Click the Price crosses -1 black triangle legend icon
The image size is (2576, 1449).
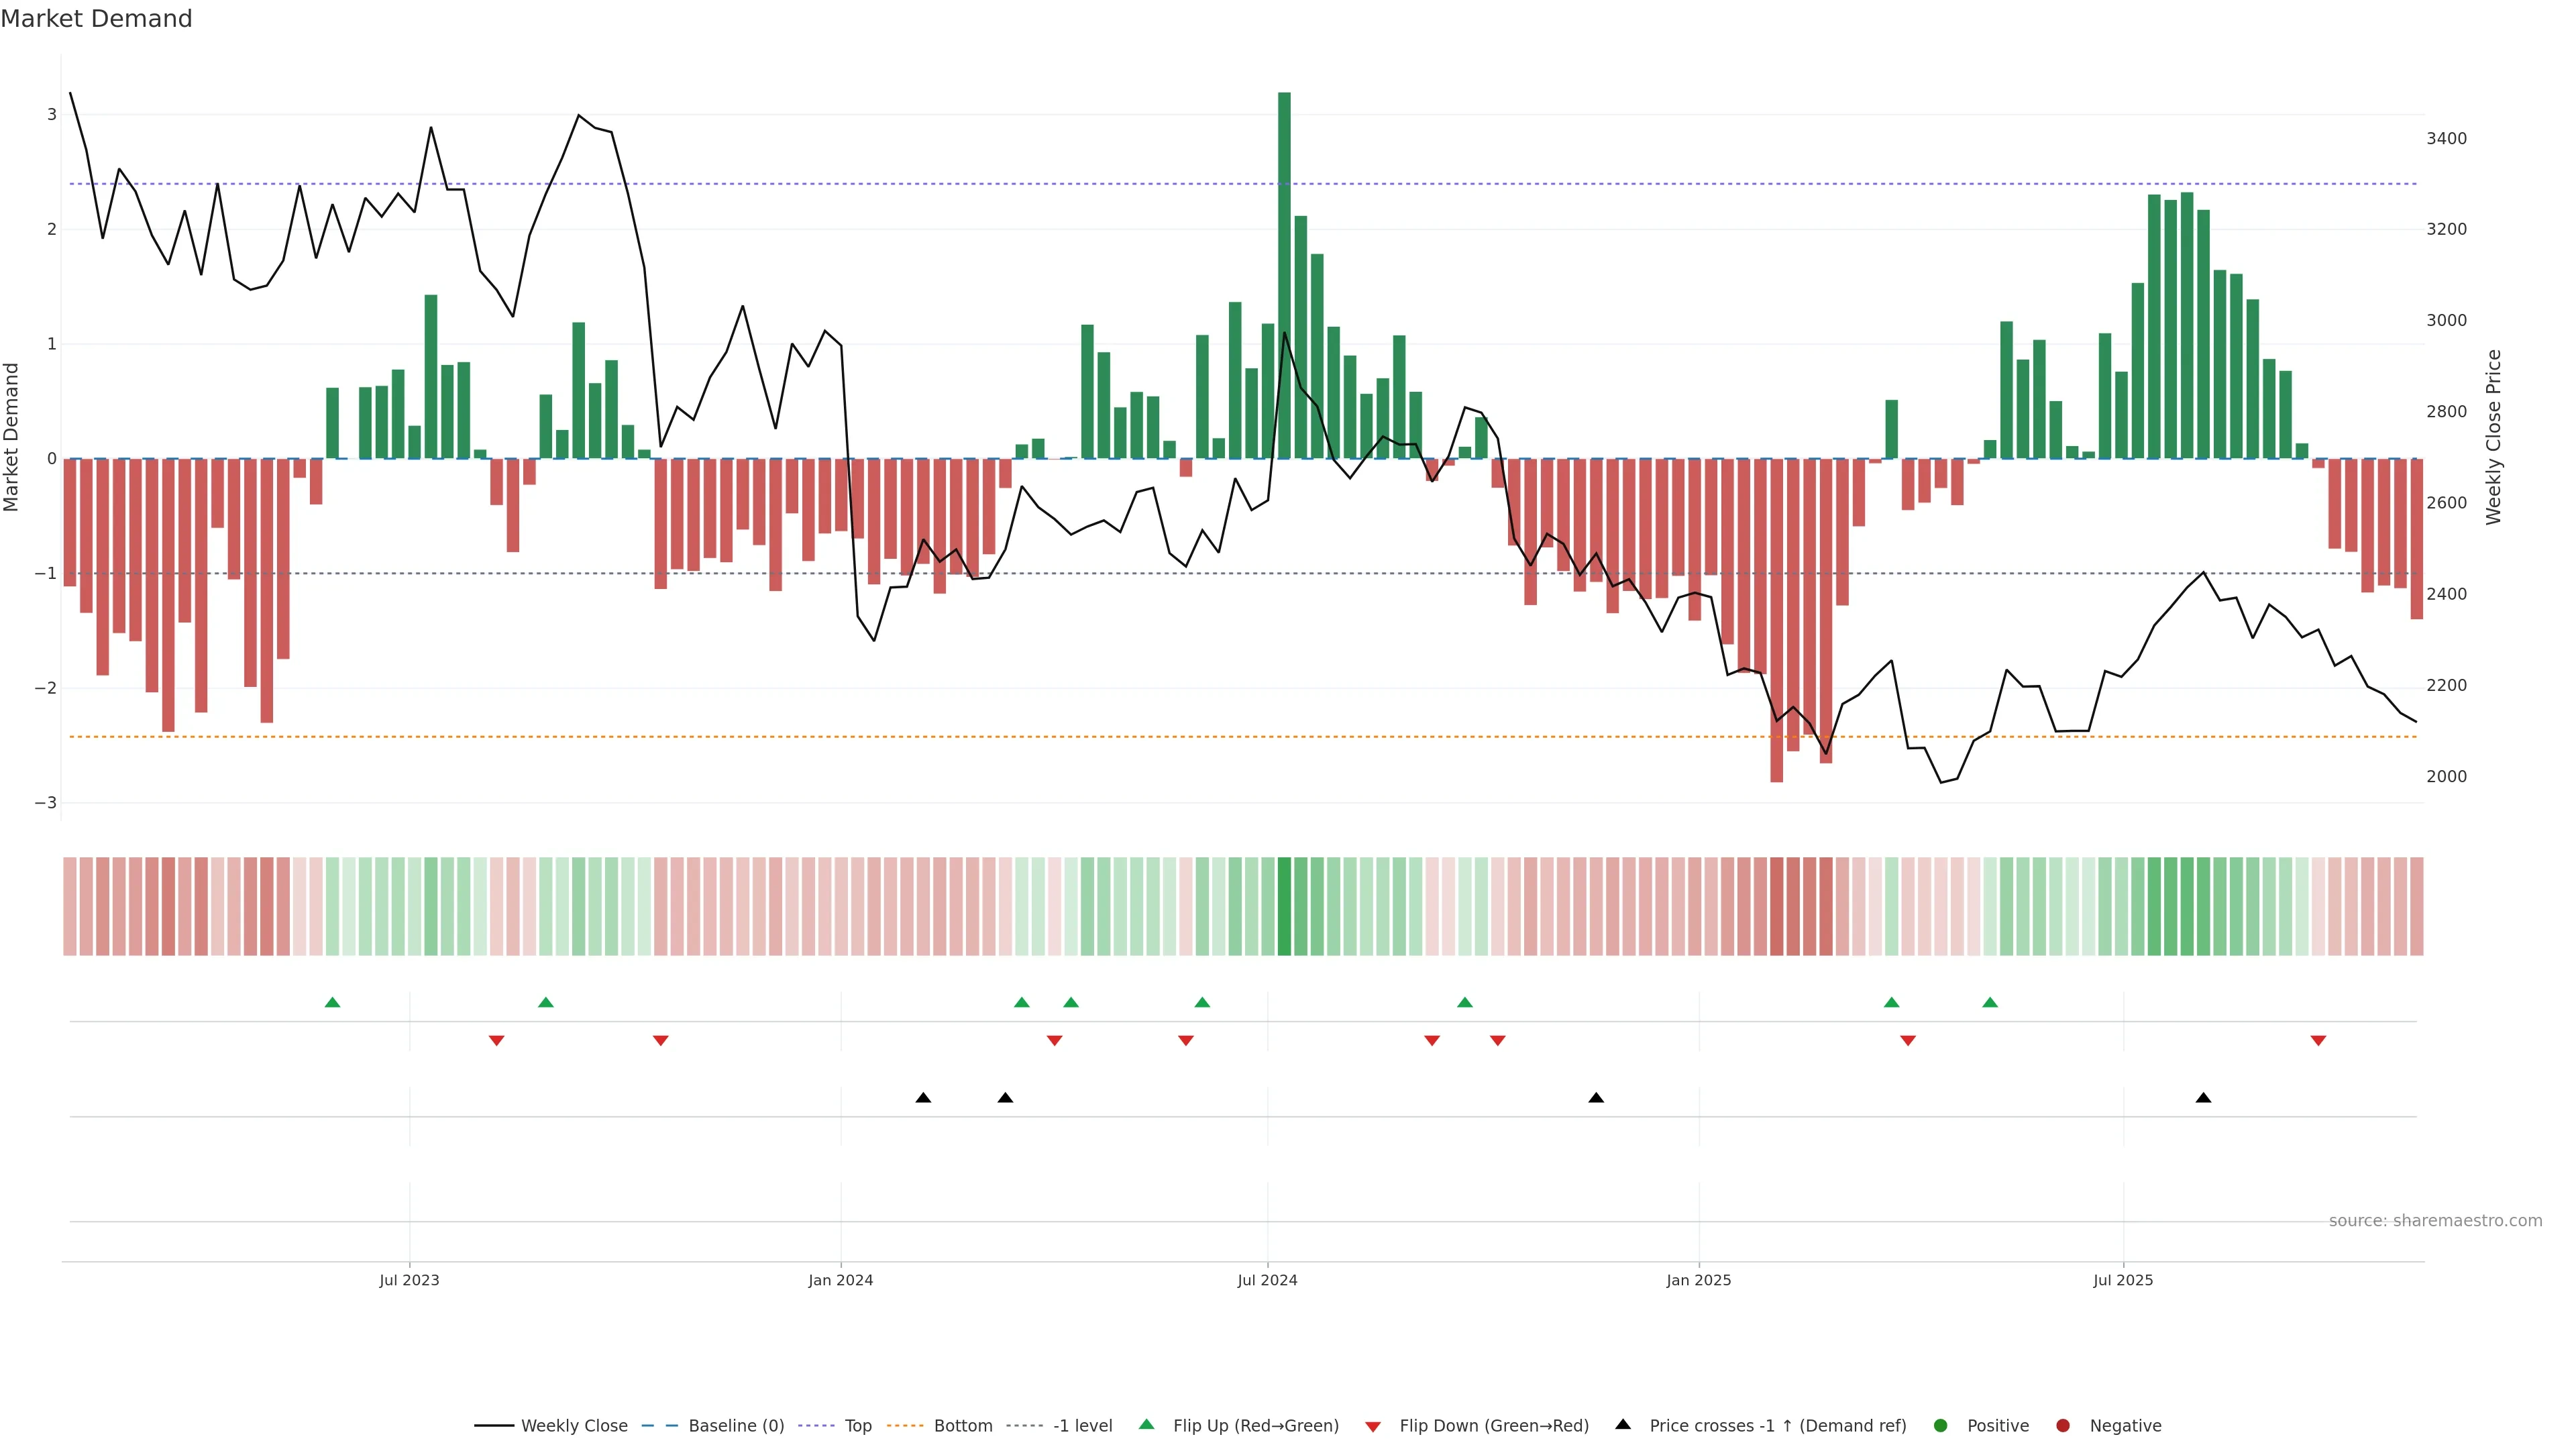click(x=1623, y=1425)
